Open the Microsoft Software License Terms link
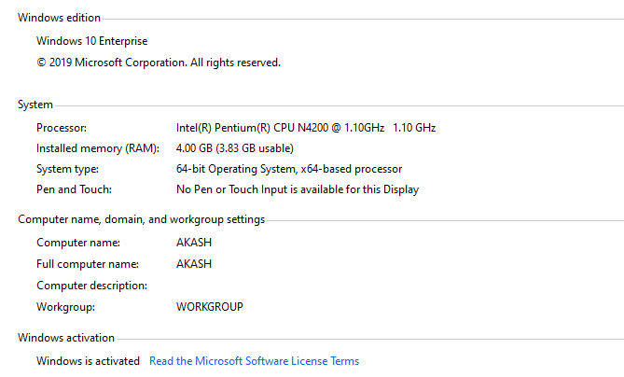Screen dimensions: 624x377 coord(254,361)
